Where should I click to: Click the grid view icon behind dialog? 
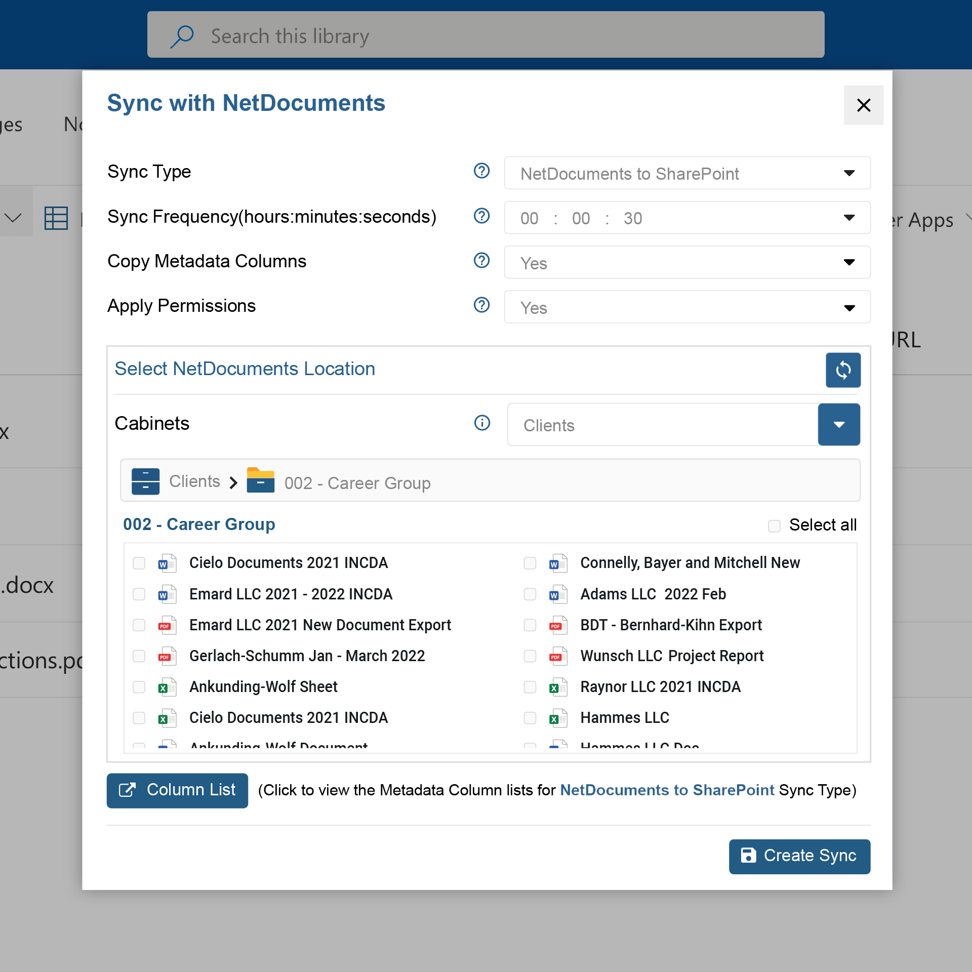56,218
